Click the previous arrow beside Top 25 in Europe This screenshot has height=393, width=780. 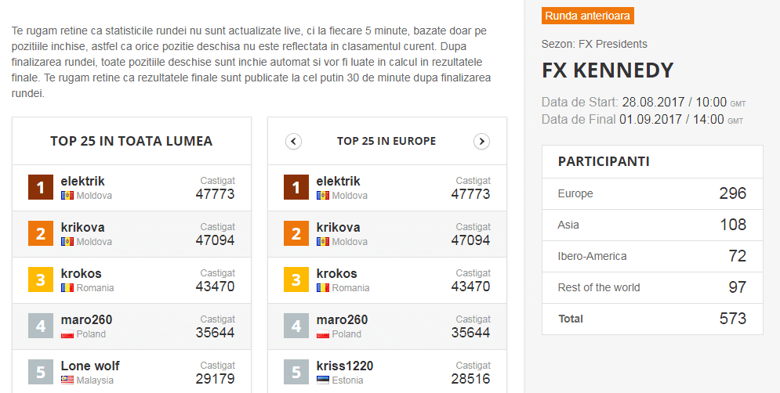pos(293,142)
